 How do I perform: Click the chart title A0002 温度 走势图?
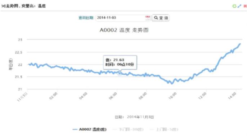click(x=124, y=30)
